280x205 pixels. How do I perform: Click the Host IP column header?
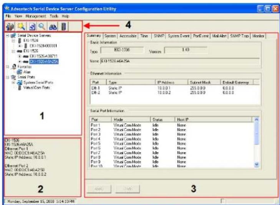[x=214, y=119]
